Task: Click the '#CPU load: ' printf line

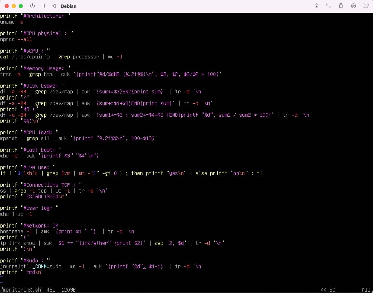Action: click(x=29, y=132)
